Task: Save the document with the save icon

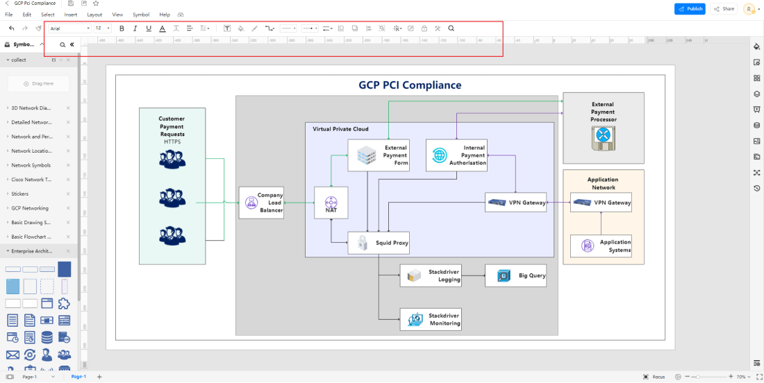Action: (71, 3)
